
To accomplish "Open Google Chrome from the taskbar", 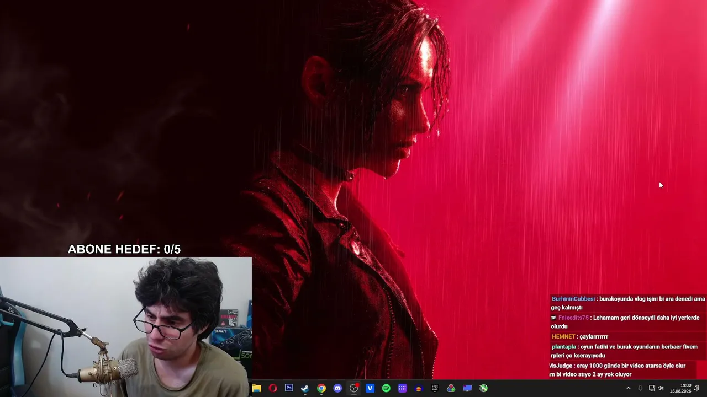I will point(321,388).
